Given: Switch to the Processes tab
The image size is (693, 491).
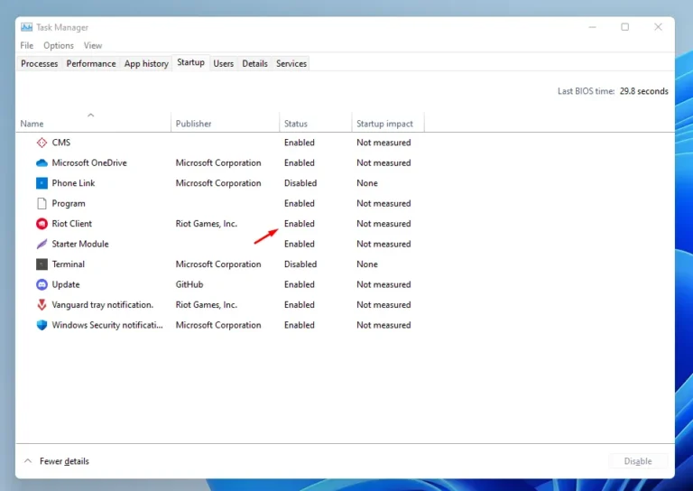Looking at the screenshot, I should [40, 64].
